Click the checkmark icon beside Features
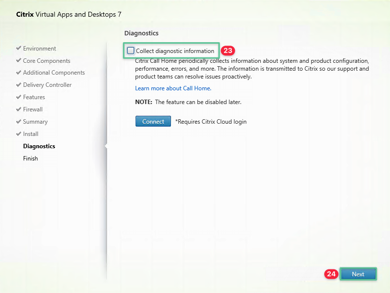390x293 pixels. pos(18,97)
